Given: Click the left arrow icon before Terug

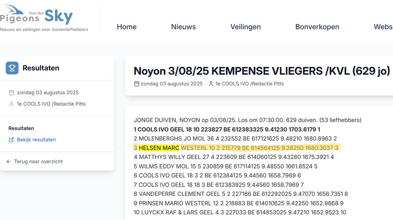Looking at the screenshot, I should [x=9, y=161].
